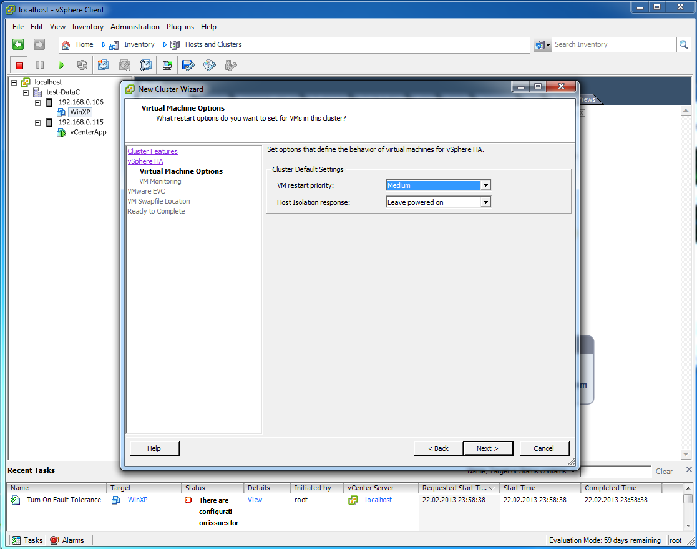Launch the VM console toolbar icon
This screenshot has height=549, width=697.
pyautogui.click(x=168, y=66)
